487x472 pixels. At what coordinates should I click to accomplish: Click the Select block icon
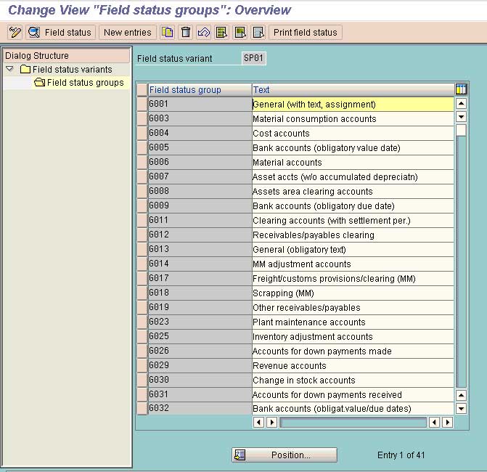tap(240, 33)
